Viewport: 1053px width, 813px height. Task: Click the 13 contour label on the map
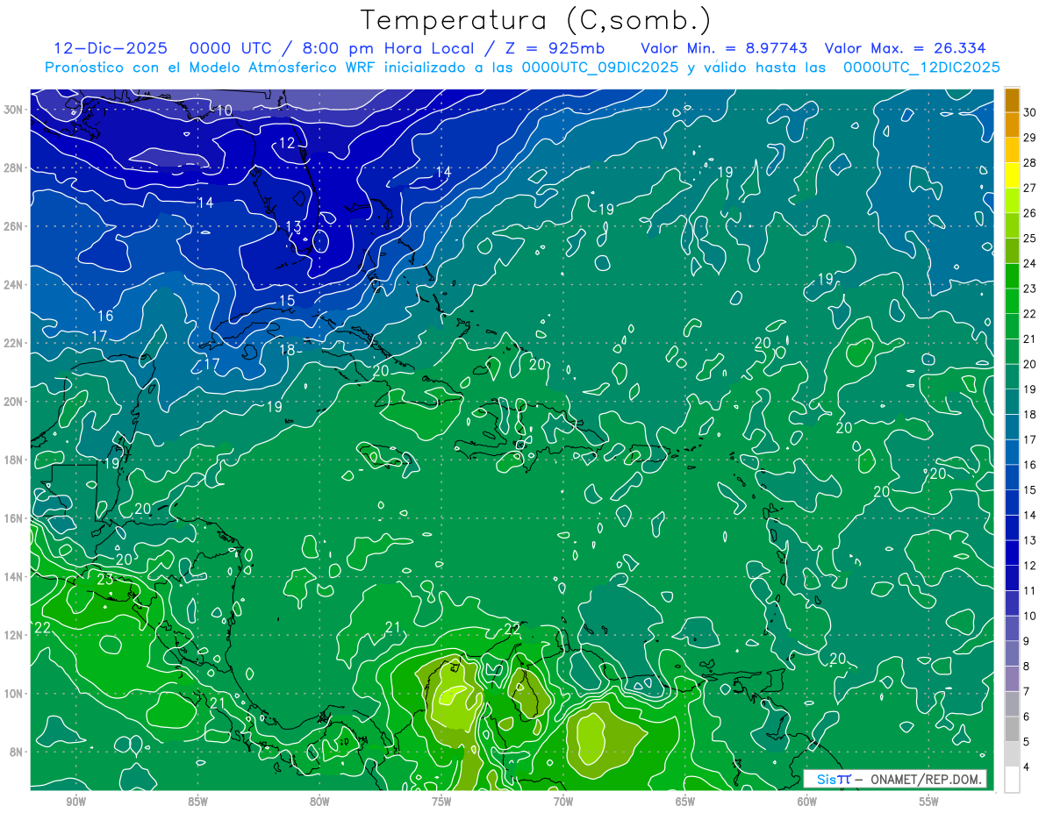293,226
